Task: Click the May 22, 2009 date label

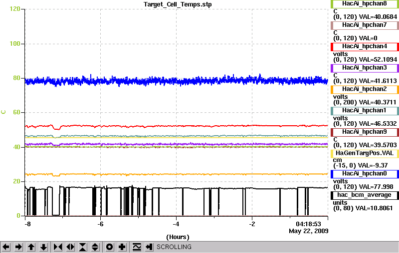Action: coord(308,231)
